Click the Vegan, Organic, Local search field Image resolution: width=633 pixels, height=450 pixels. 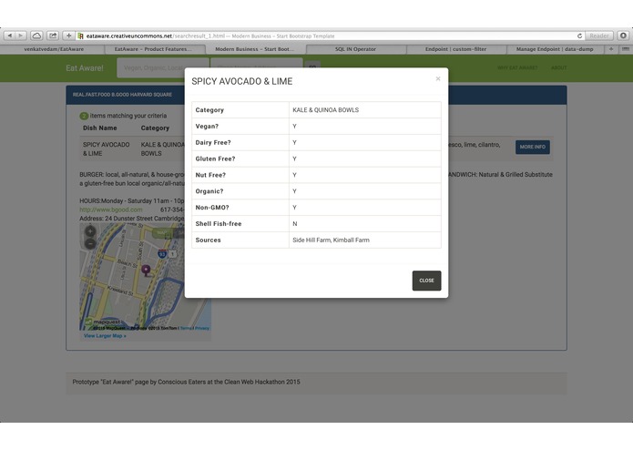(163, 67)
